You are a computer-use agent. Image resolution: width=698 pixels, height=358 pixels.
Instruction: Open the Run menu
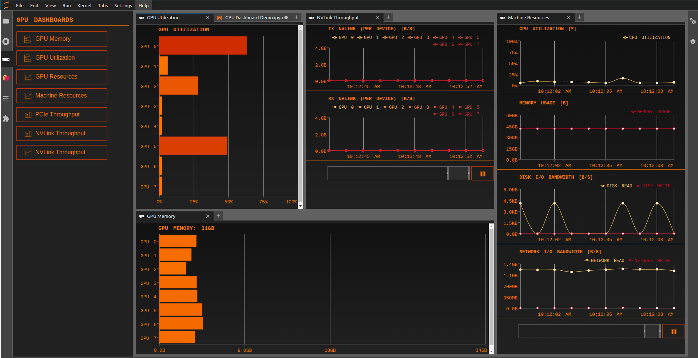(66, 5)
